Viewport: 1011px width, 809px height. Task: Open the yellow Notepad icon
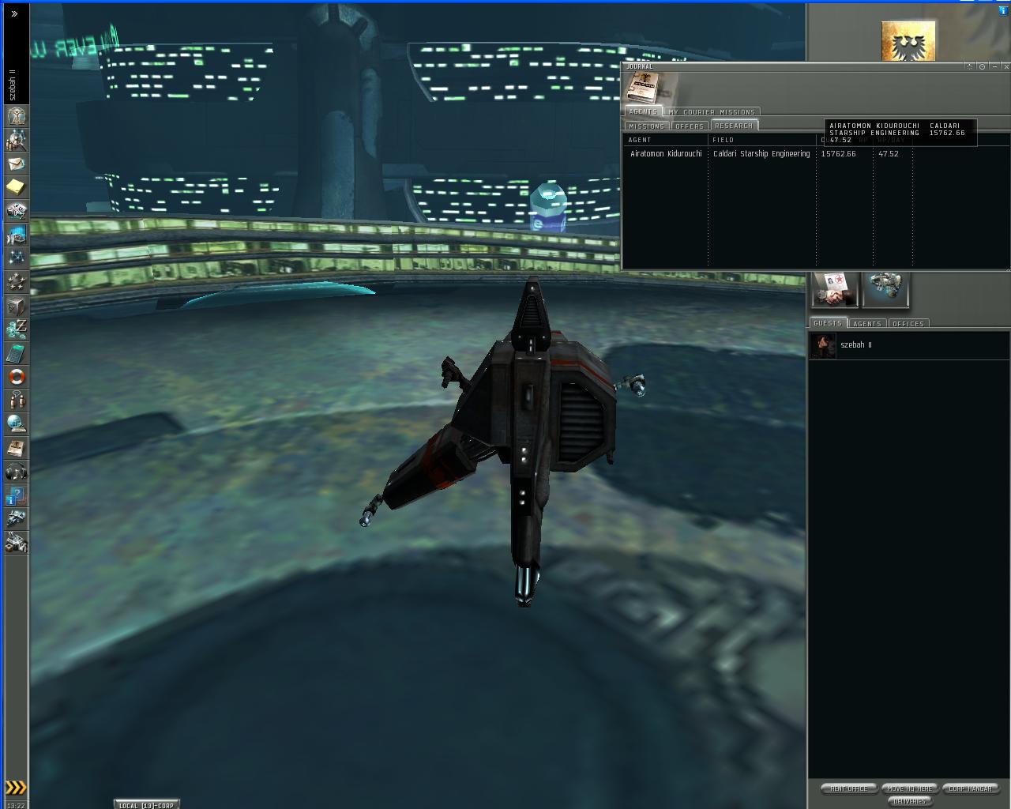pos(16,187)
